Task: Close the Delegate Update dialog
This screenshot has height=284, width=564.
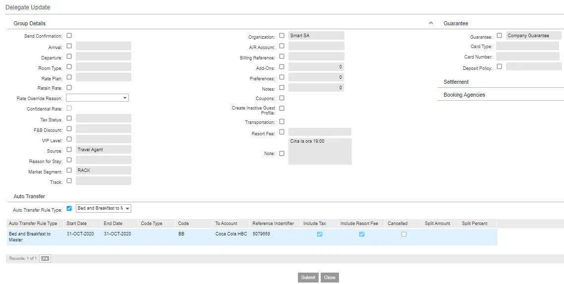Action: coord(330,278)
